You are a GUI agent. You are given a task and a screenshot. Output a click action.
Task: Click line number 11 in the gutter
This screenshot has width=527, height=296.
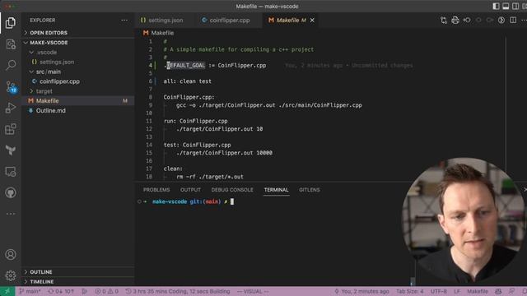coord(149,121)
